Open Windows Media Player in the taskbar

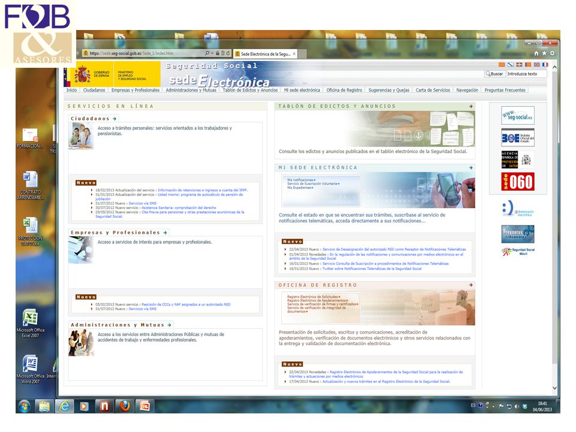coord(84,406)
